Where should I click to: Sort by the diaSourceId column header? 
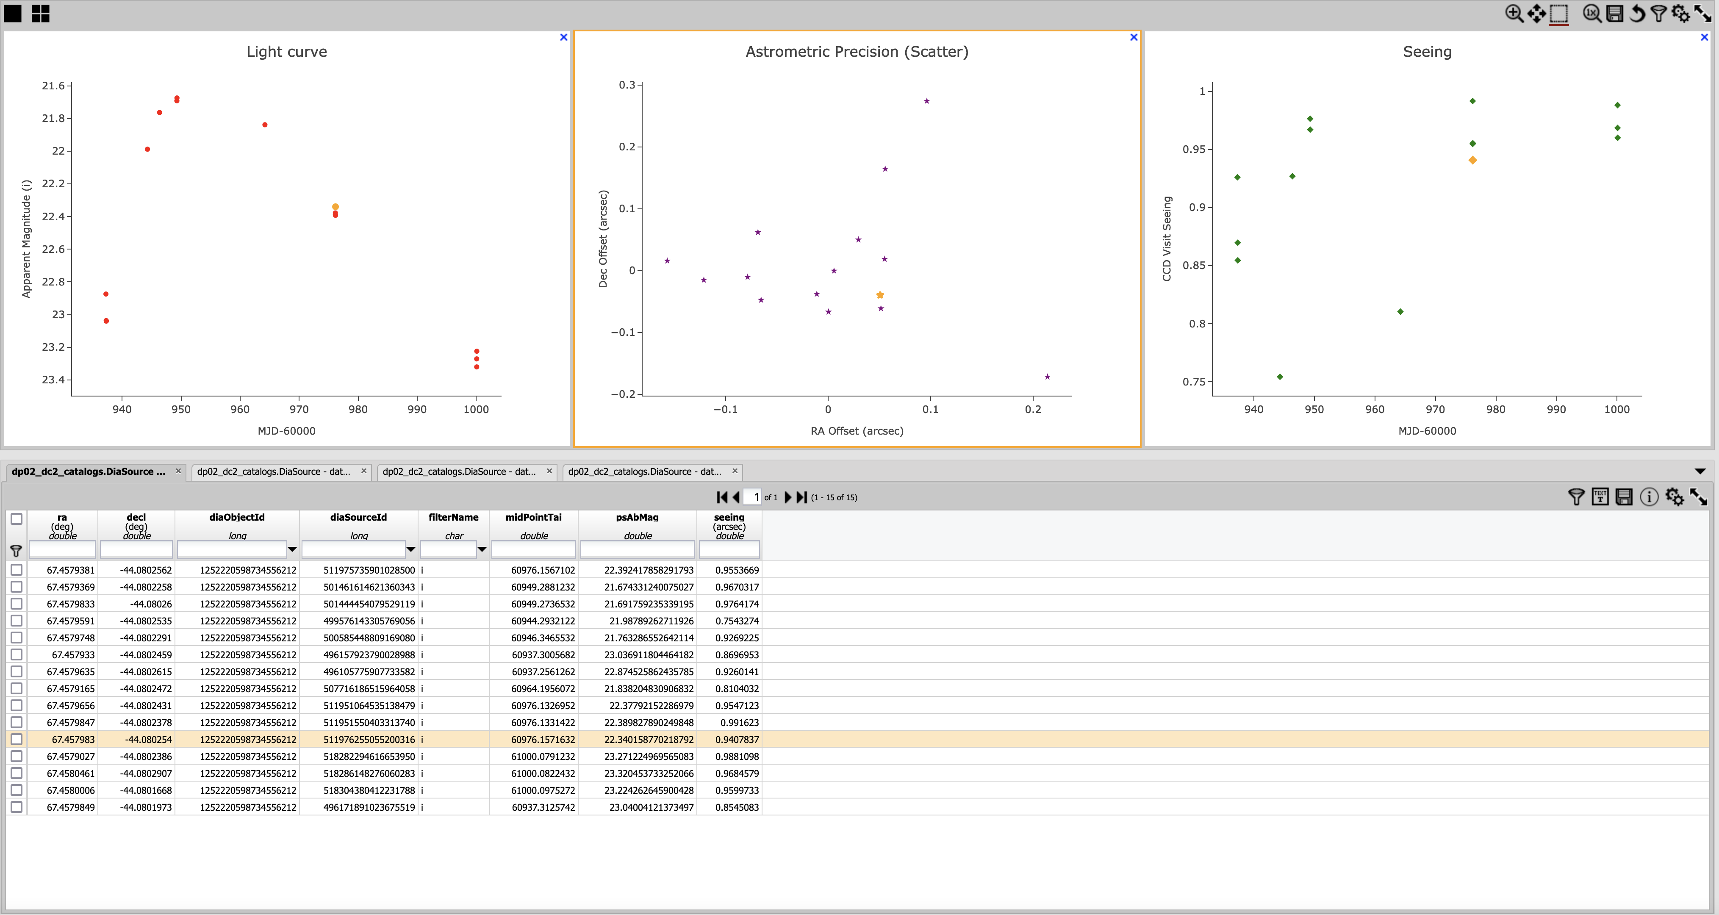tap(358, 517)
